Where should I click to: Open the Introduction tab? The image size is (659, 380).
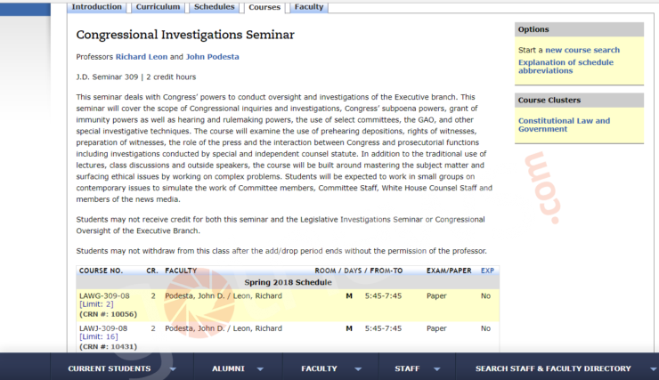click(x=97, y=7)
